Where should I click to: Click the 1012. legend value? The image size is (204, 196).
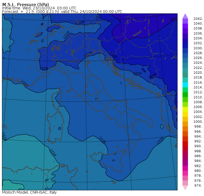coord(198,92)
